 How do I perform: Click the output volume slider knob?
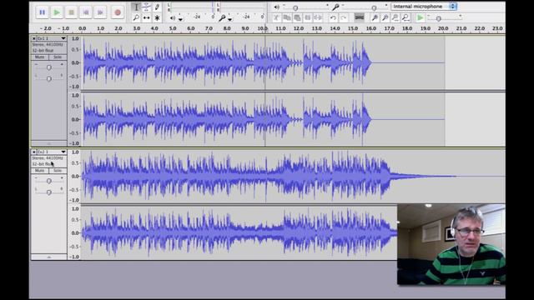coord(295,7)
